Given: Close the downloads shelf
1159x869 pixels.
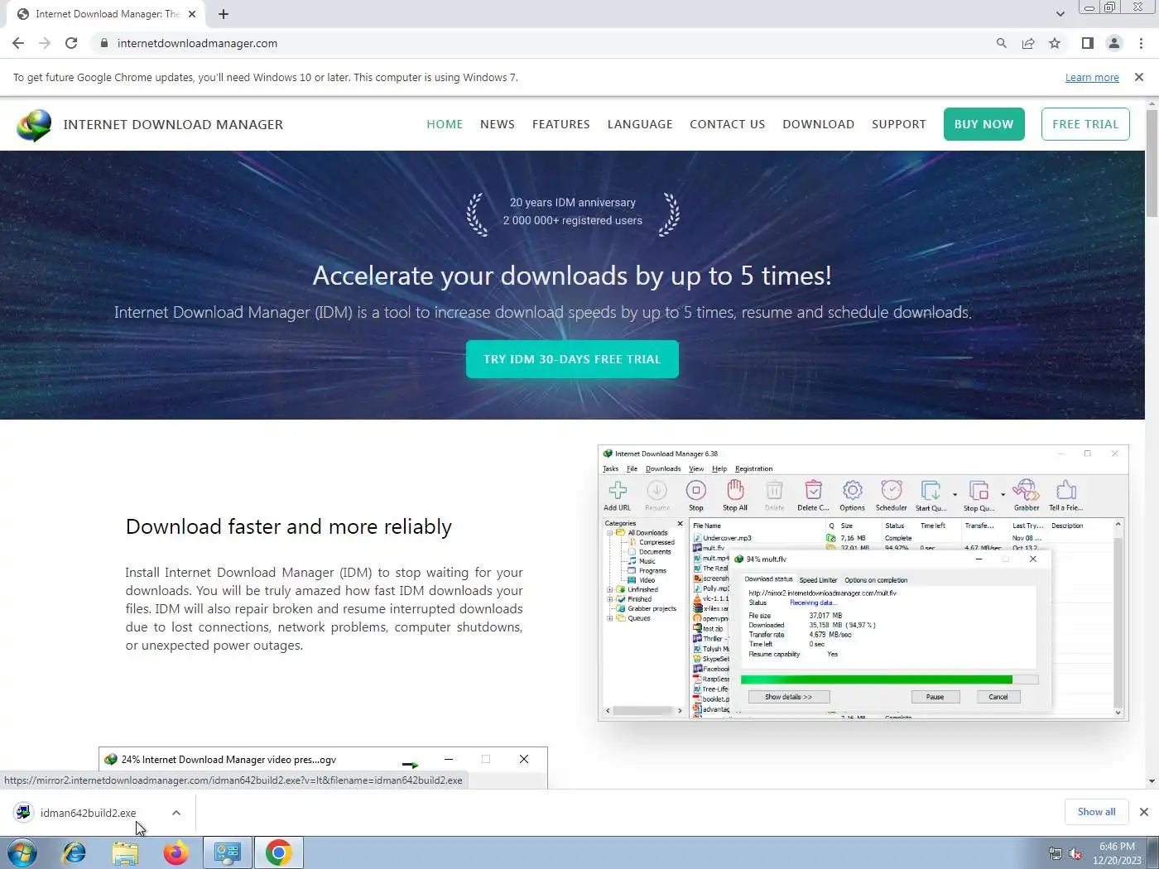Looking at the screenshot, I should tap(1144, 812).
